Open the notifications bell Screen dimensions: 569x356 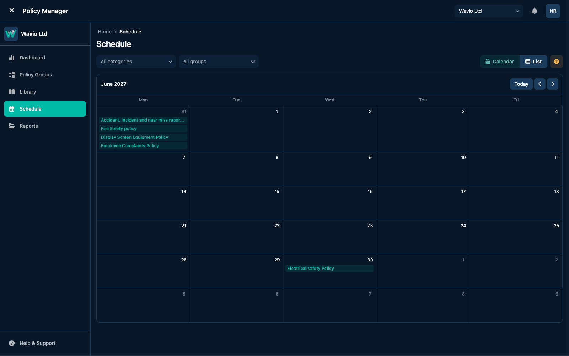(x=535, y=11)
